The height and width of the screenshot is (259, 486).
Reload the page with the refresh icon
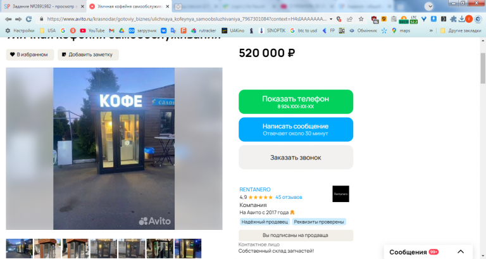pyautogui.click(x=28, y=19)
